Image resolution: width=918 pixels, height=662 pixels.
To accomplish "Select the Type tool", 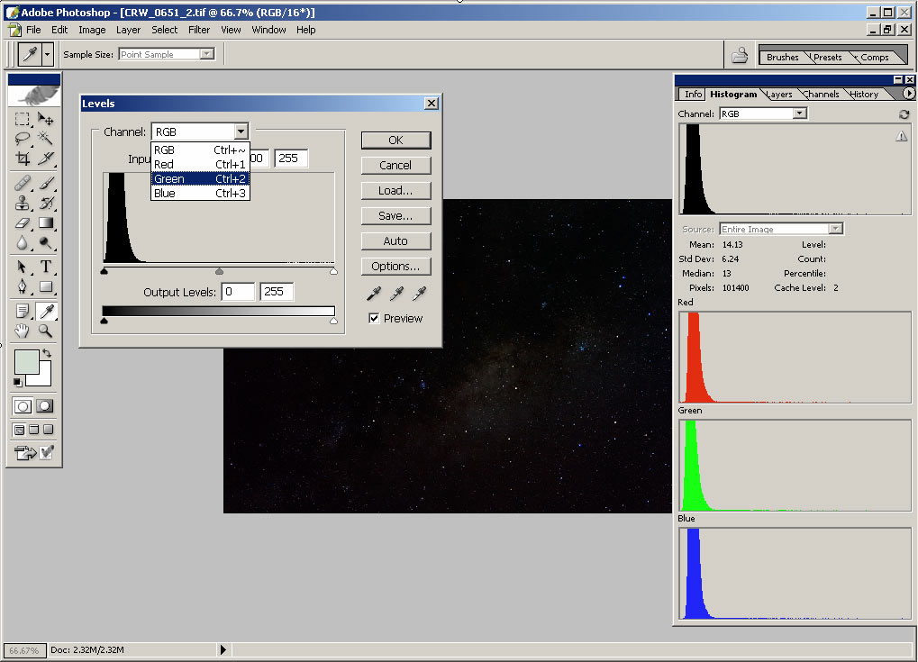I will tap(46, 267).
